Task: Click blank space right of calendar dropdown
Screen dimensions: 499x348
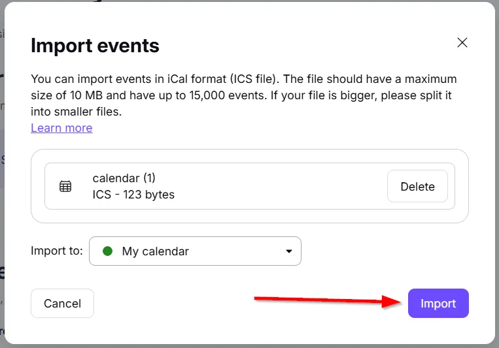Action: click(x=386, y=251)
